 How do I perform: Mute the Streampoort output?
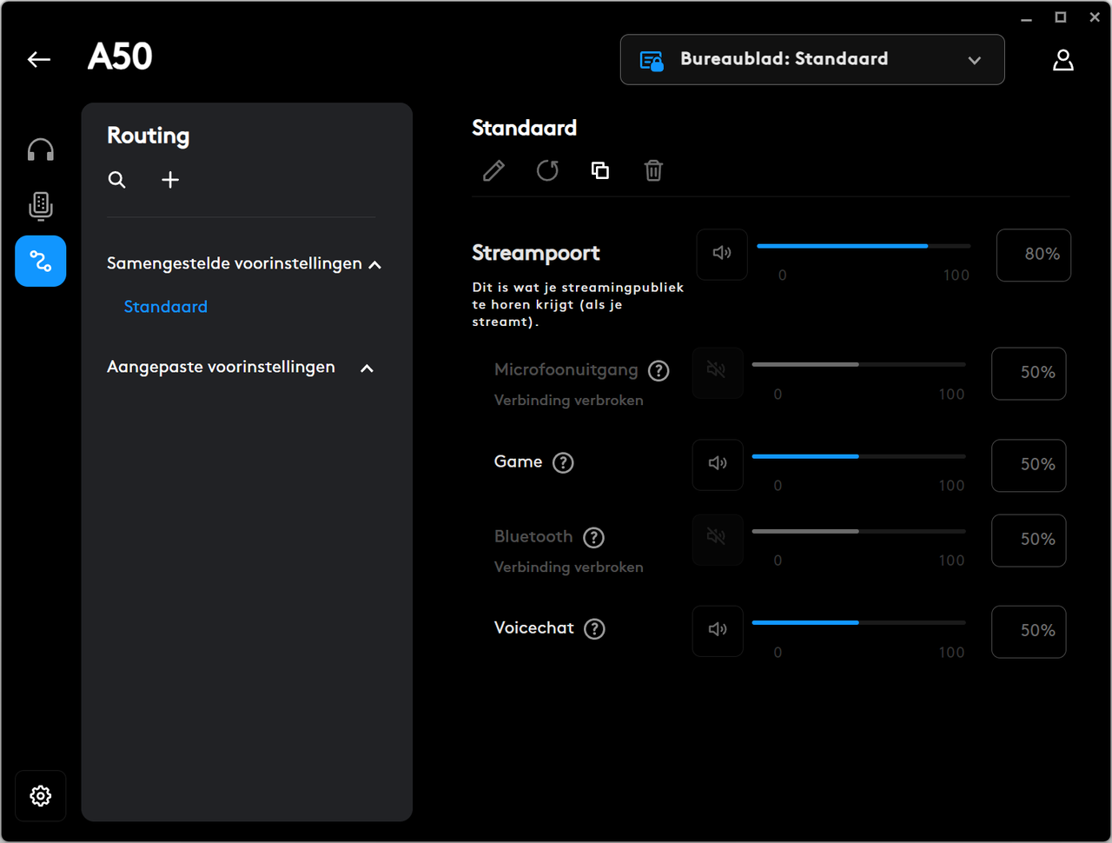722,254
